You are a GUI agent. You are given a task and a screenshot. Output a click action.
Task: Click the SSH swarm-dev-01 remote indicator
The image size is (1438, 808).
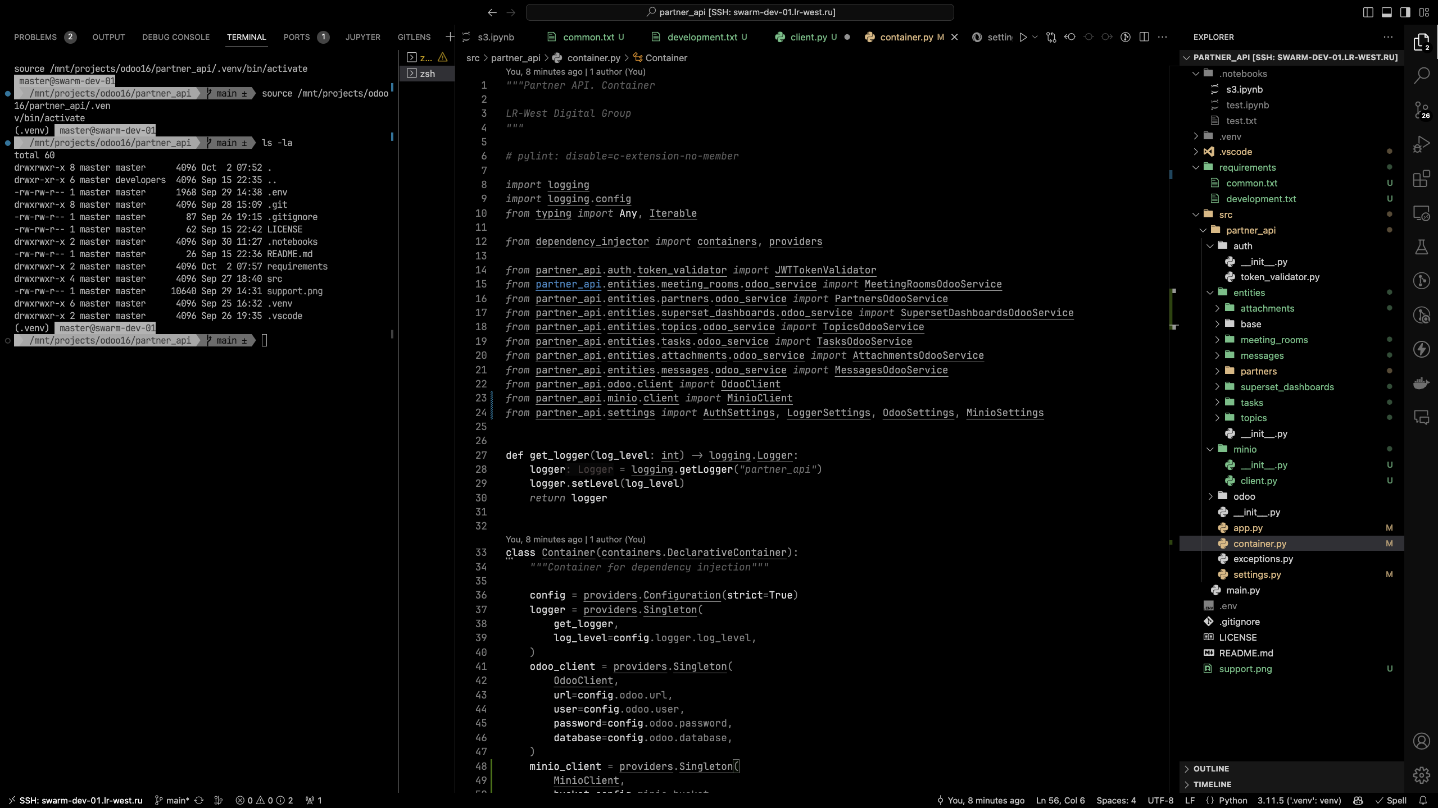pos(75,800)
